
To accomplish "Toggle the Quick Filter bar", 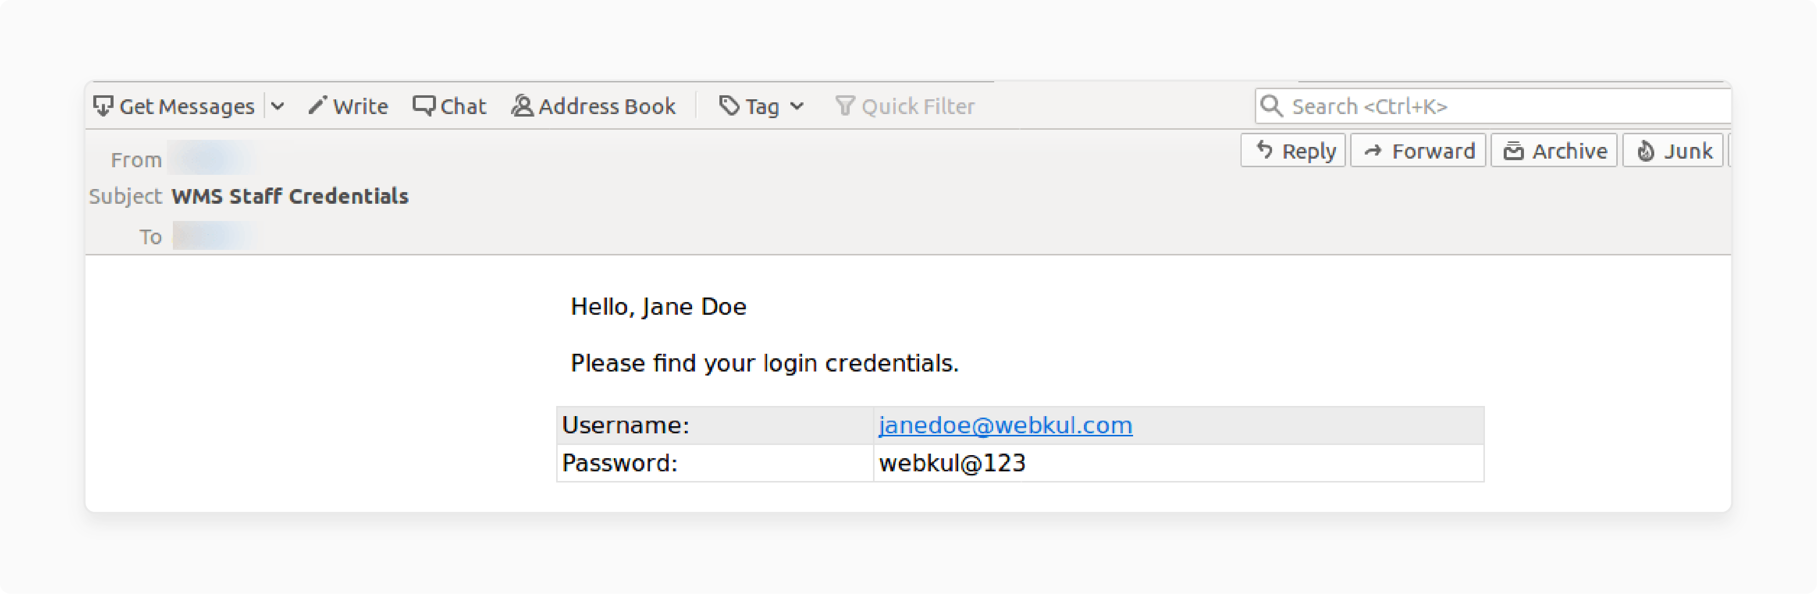I will tap(904, 106).
